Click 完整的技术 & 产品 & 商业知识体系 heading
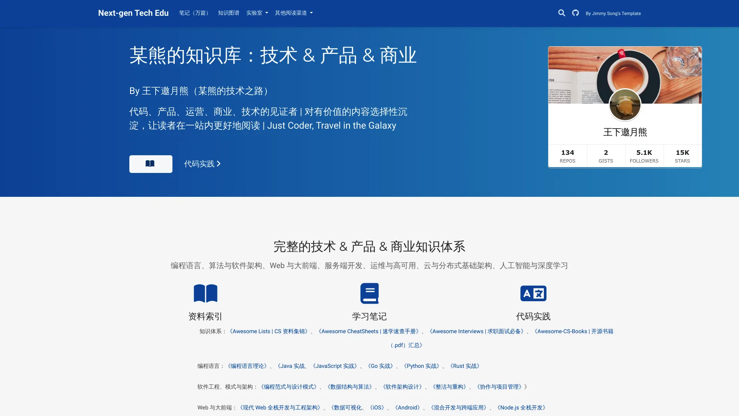Viewport: 739px width, 416px height. coord(369,247)
